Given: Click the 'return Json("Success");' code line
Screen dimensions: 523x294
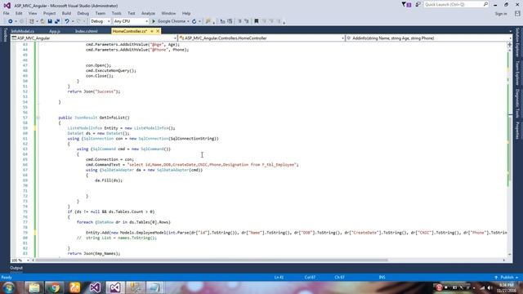Looking at the screenshot, I should click(x=94, y=91).
